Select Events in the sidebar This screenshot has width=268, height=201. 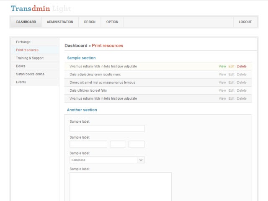click(x=21, y=82)
